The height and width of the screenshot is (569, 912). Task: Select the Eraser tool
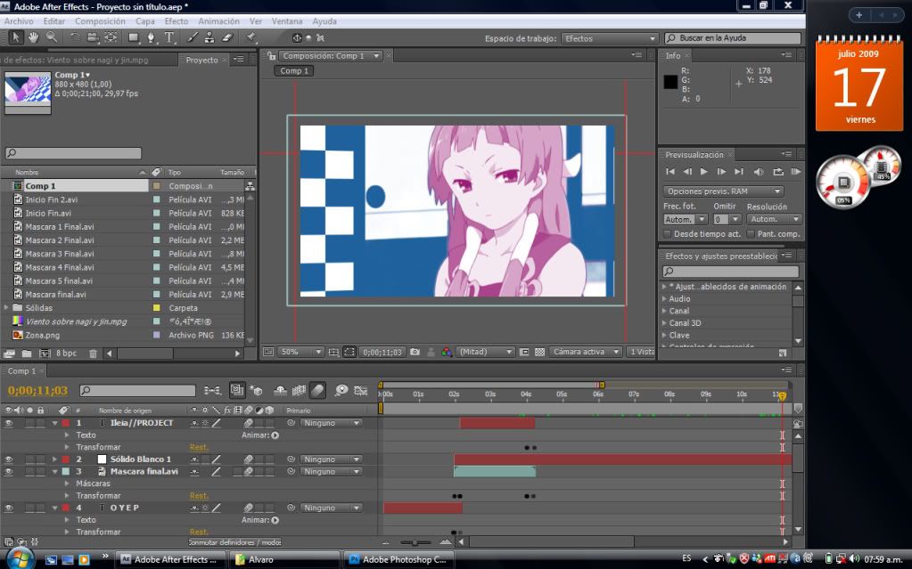(227, 37)
